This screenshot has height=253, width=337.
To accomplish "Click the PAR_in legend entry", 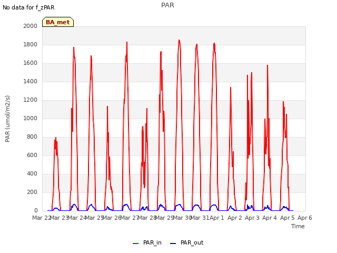I will 147,242.
